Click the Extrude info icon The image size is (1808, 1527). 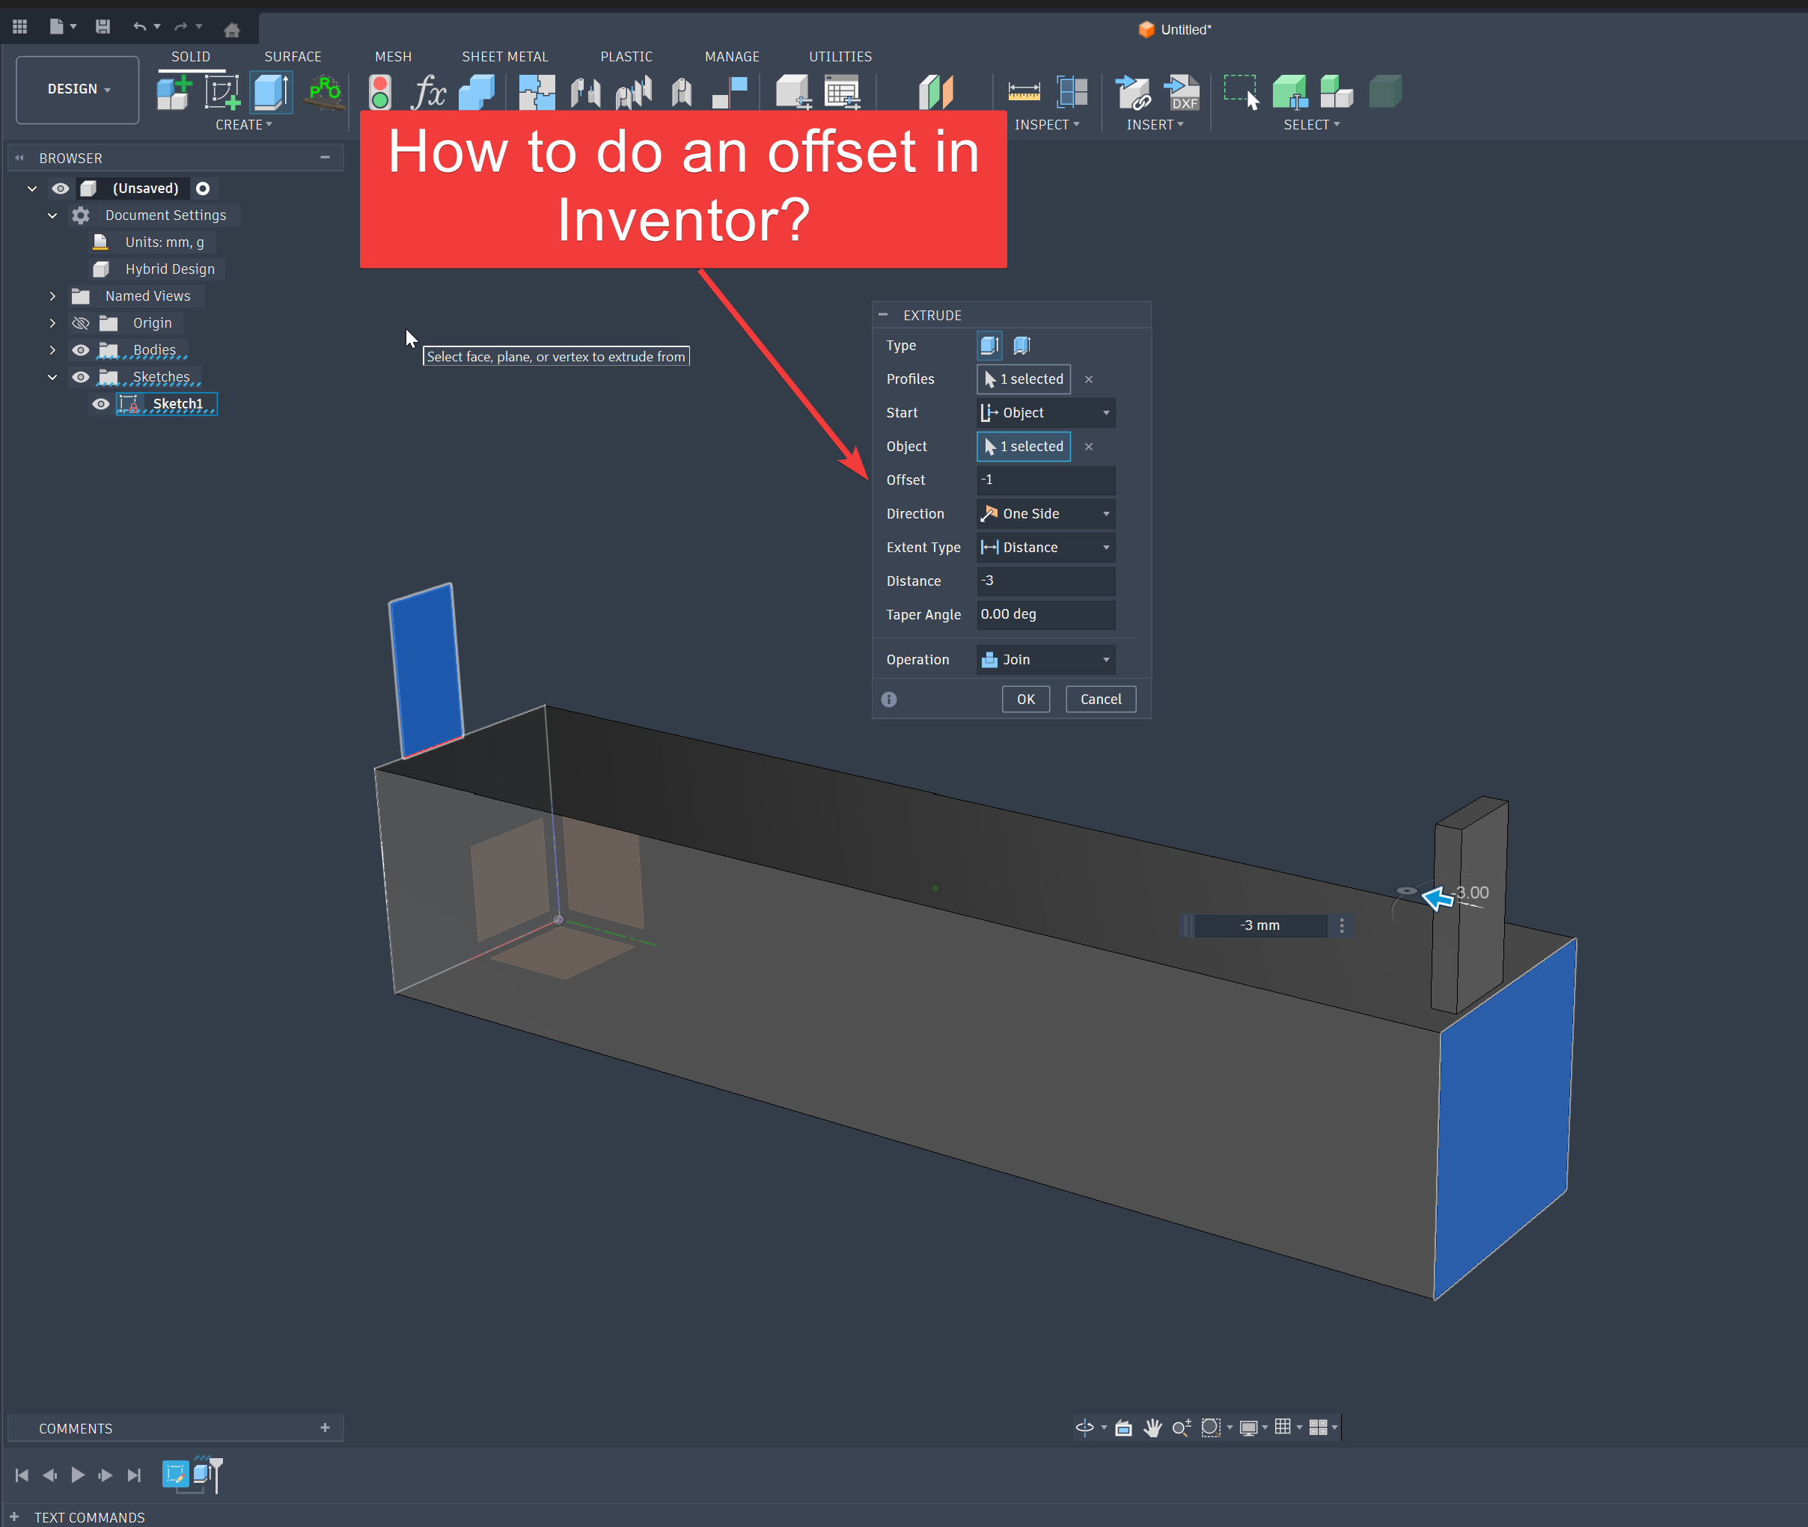point(888,700)
